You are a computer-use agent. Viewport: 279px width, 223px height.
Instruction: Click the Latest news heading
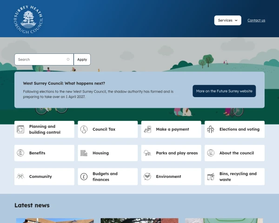(x=32, y=205)
